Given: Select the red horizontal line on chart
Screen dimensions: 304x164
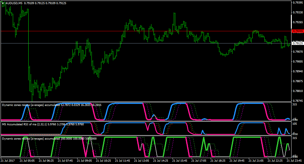Looking at the screenshot, I should (x=146, y=31).
